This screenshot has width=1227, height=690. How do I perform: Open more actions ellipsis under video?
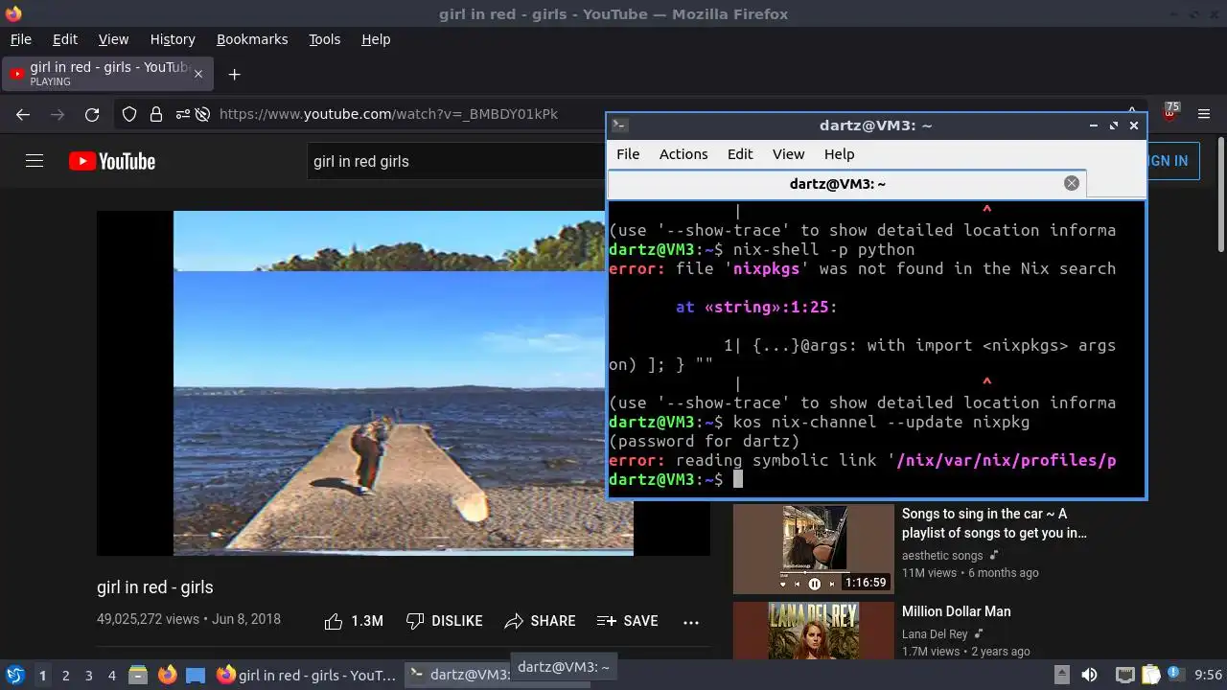[x=691, y=622]
